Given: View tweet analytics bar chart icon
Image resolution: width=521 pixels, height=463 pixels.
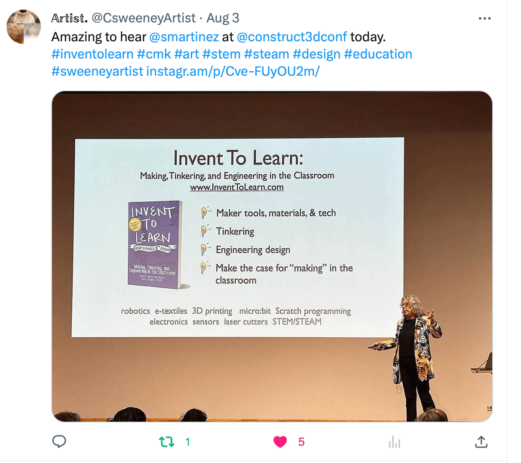Looking at the screenshot, I should tap(394, 442).
